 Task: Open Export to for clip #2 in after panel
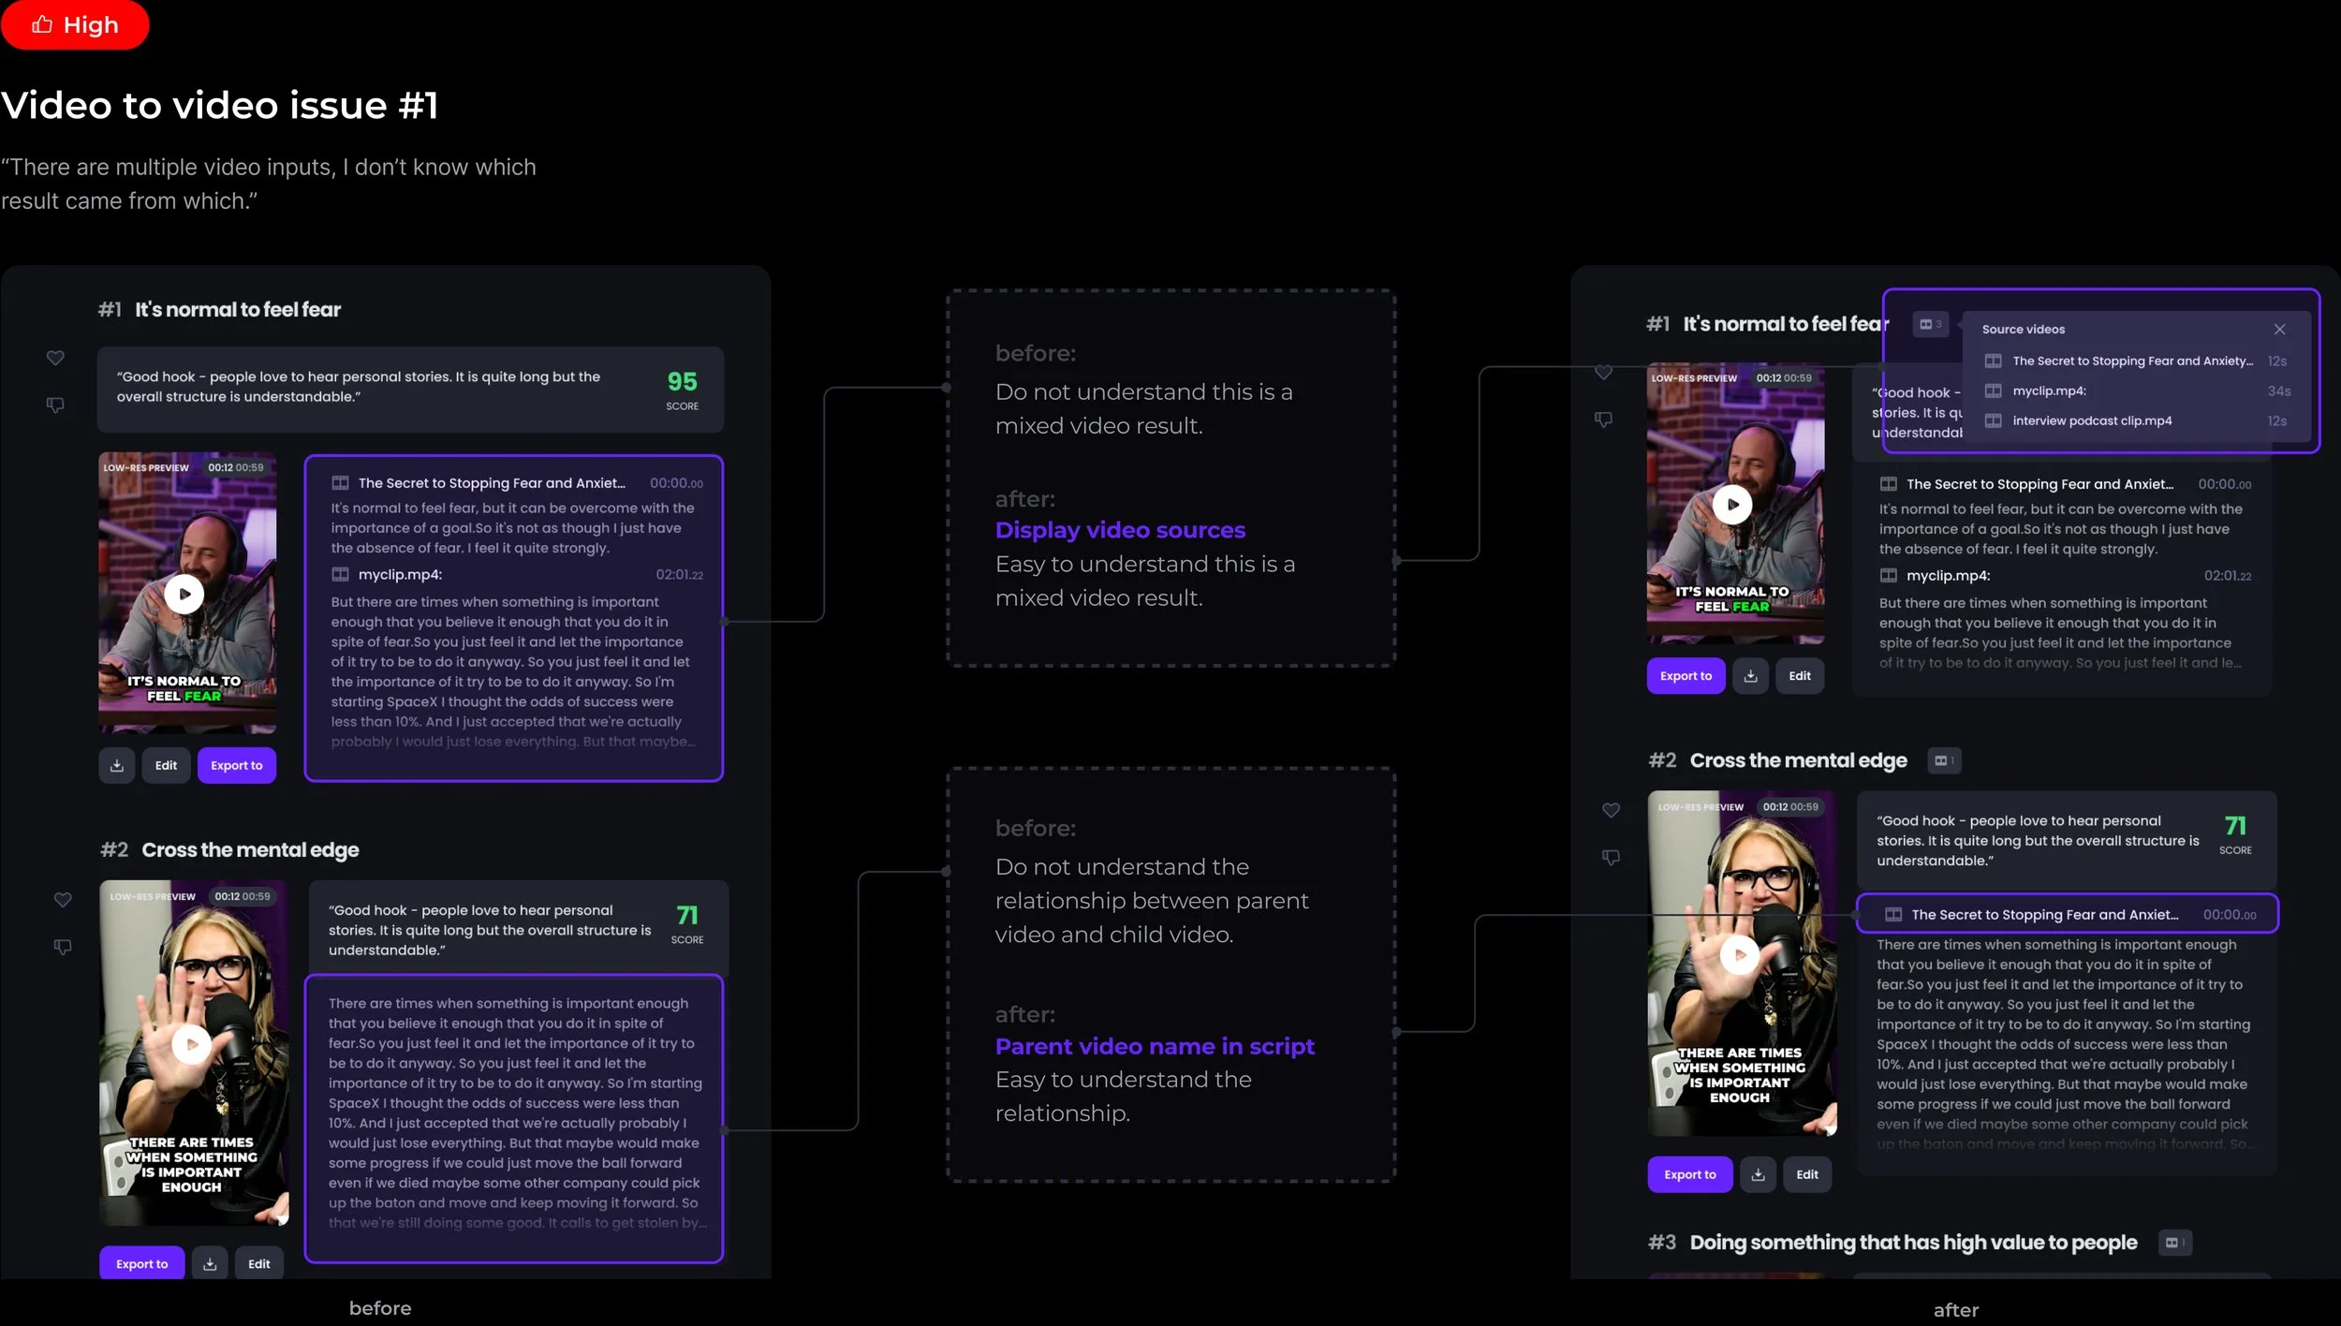click(x=1690, y=1174)
